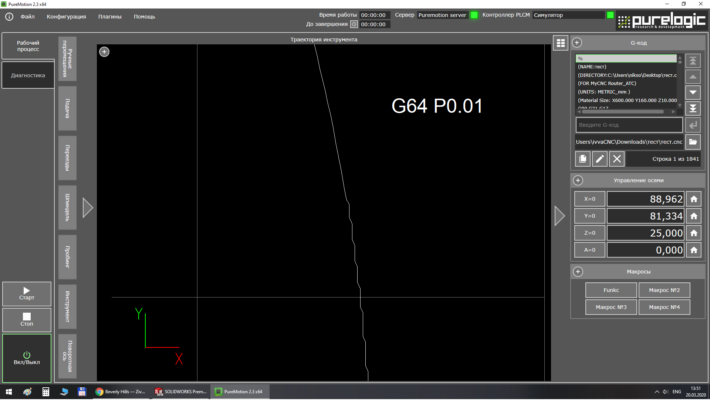Click the X icon to close file

(616, 159)
